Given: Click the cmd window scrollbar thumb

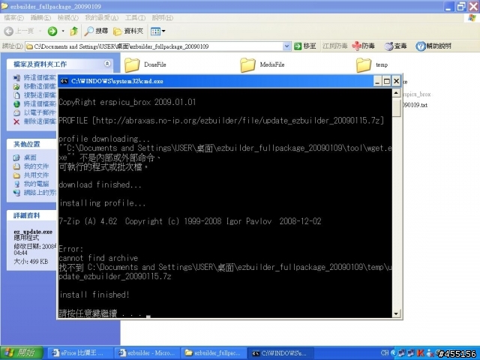Looking at the screenshot, I should point(396,106).
